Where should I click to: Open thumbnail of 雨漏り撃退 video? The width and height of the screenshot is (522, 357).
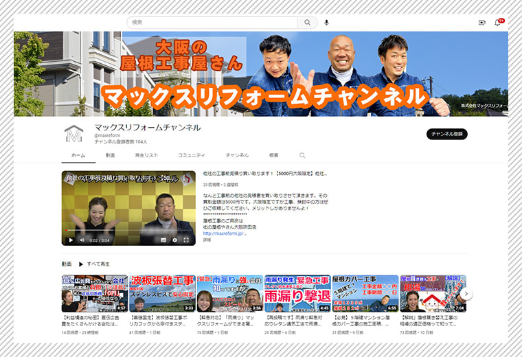click(x=297, y=293)
